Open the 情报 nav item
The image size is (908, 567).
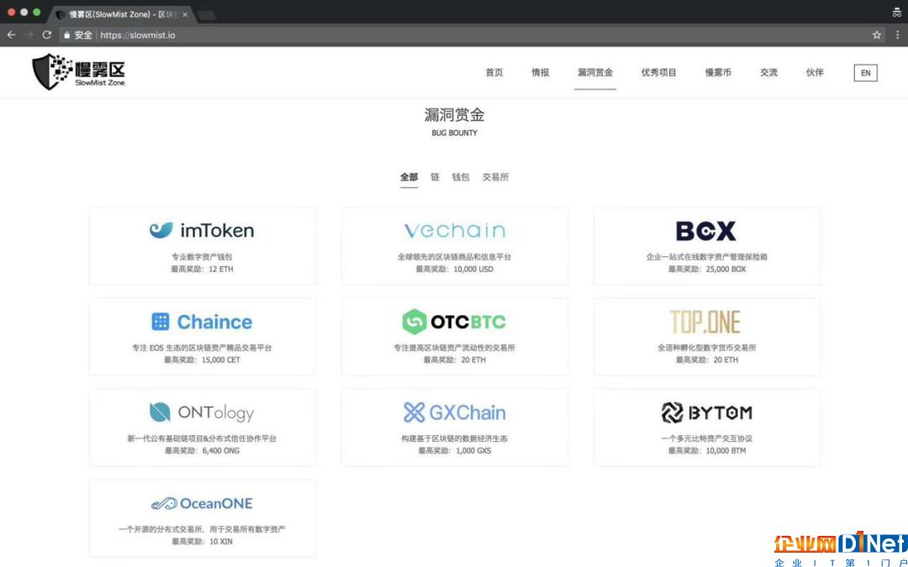pos(541,72)
